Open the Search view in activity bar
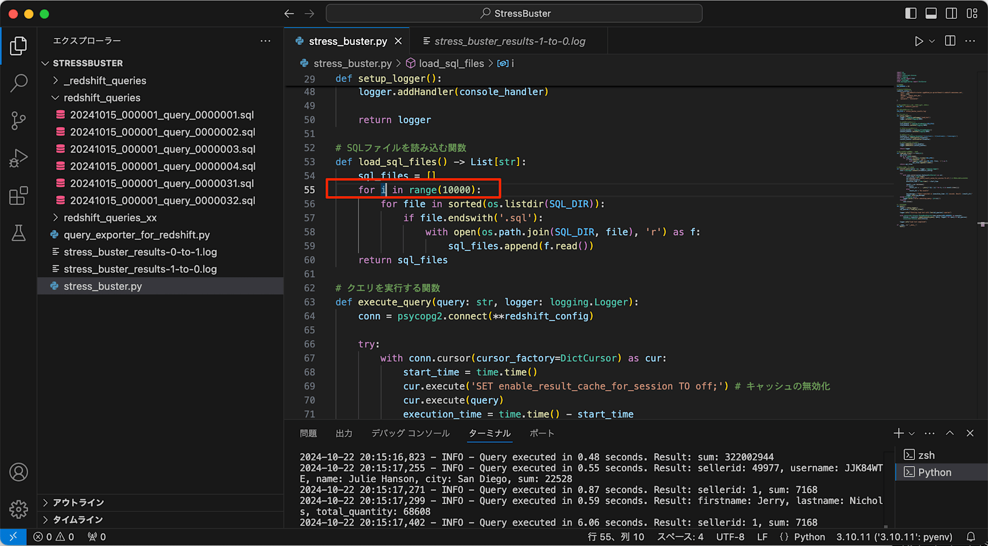This screenshot has width=988, height=546. tap(18, 83)
